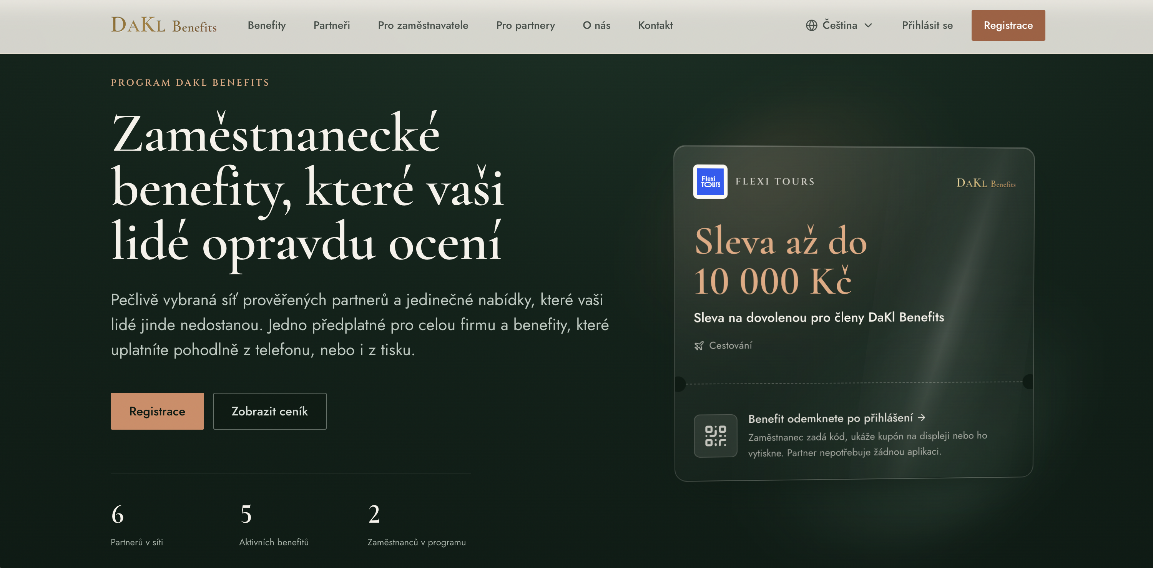Click the DaKL Benefits logo in the header
The width and height of the screenshot is (1153, 568).
coord(164,25)
